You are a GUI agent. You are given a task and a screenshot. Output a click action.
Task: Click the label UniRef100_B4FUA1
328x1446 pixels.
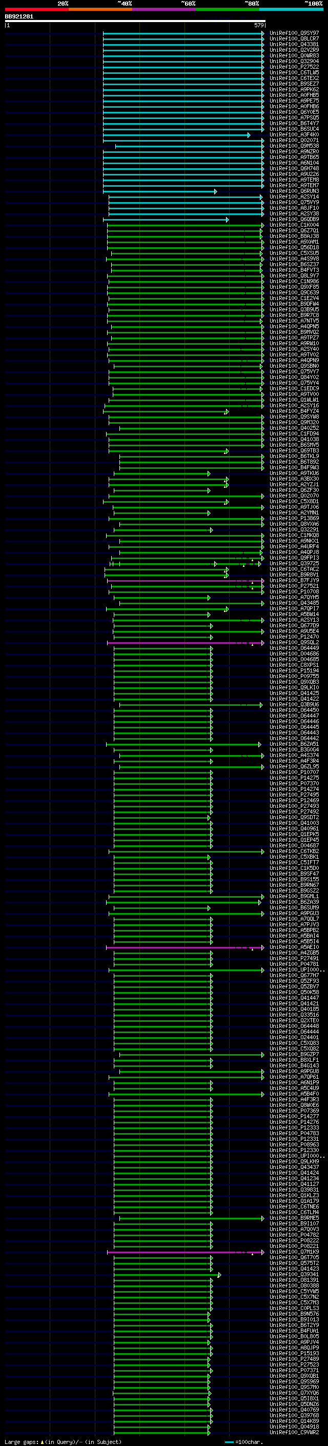click(294, 1331)
